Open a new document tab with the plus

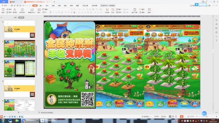[54, 2]
